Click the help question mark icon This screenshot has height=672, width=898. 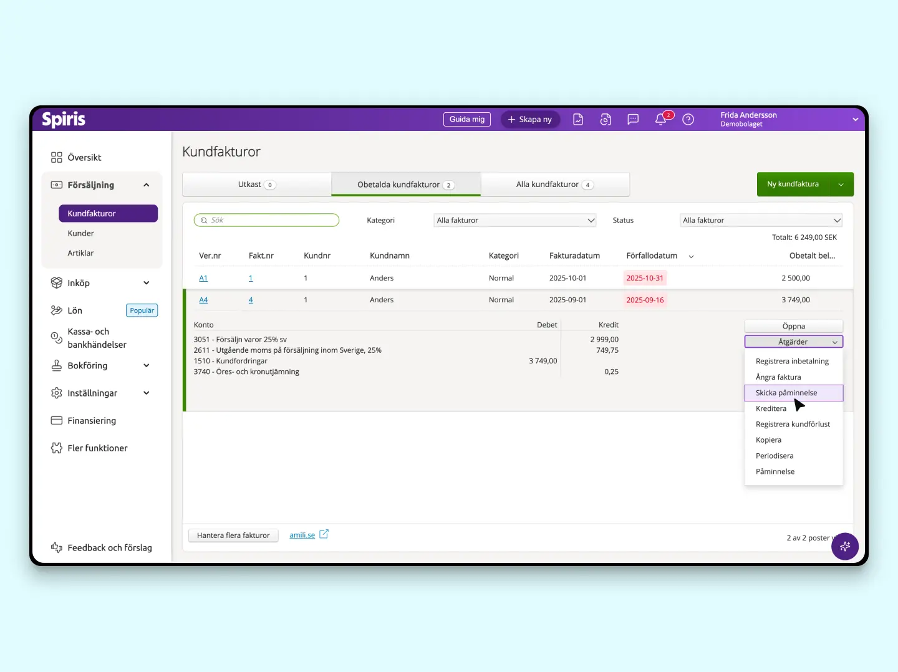point(688,120)
